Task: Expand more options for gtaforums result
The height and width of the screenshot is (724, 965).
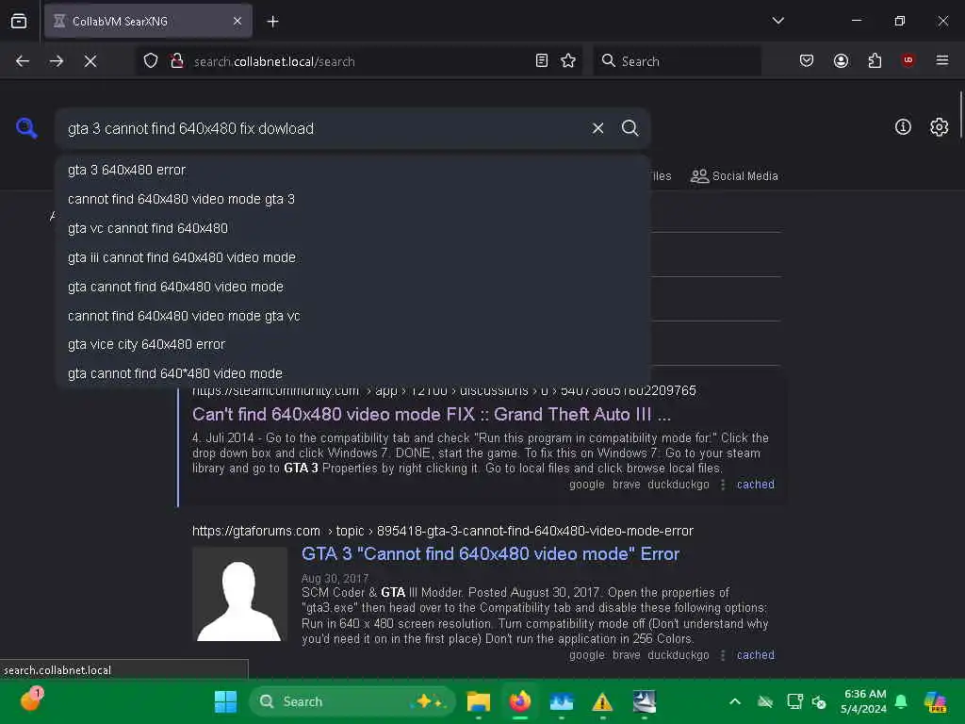Action: pos(723,655)
